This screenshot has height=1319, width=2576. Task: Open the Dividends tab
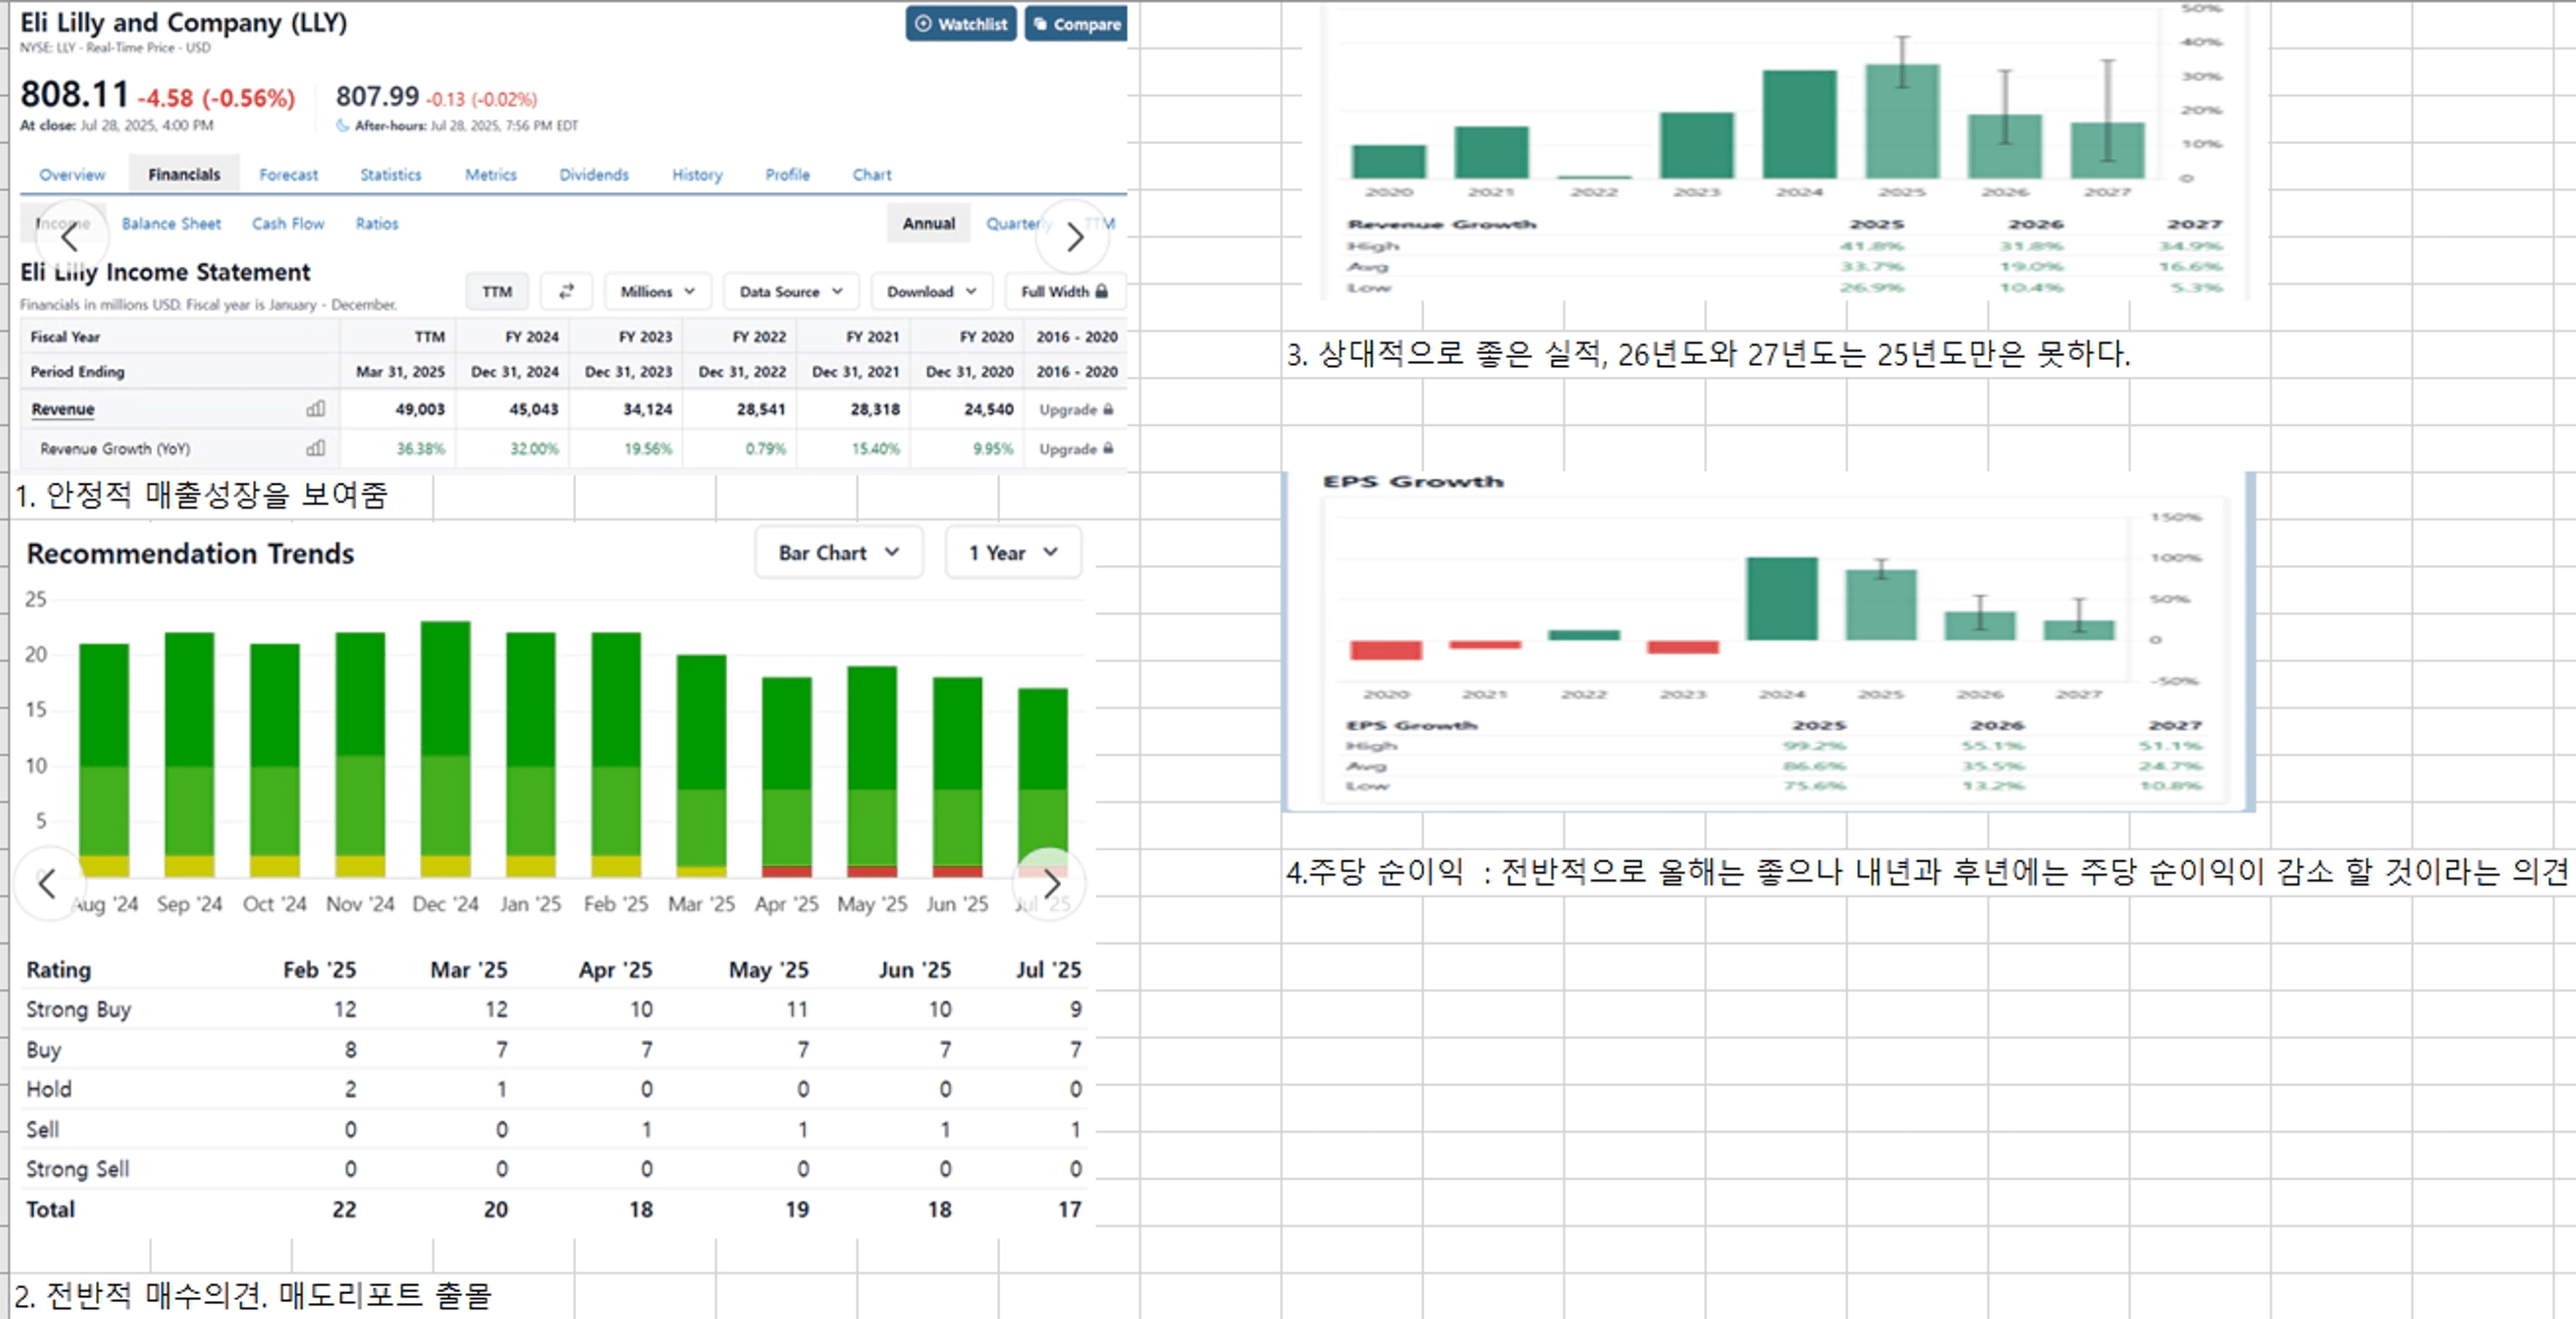pos(594,174)
